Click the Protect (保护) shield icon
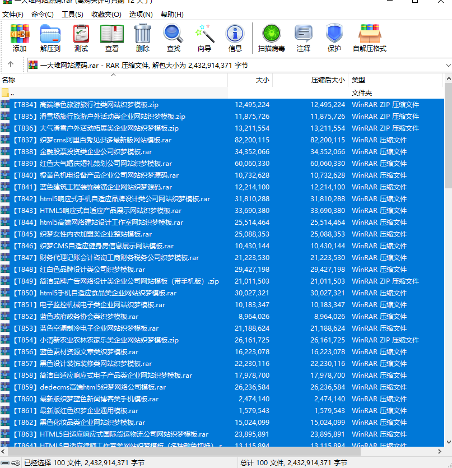Image resolution: width=452 pixels, height=468 pixels. [334, 38]
